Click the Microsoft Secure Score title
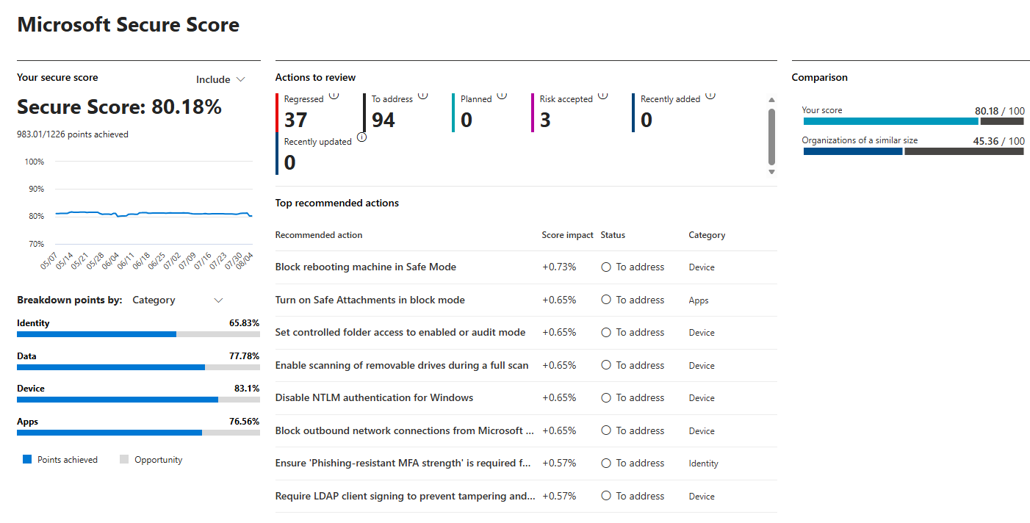The image size is (1030, 523). click(x=129, y=24)
